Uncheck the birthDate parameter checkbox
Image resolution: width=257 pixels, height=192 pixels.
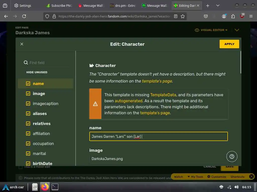point(28,163)
